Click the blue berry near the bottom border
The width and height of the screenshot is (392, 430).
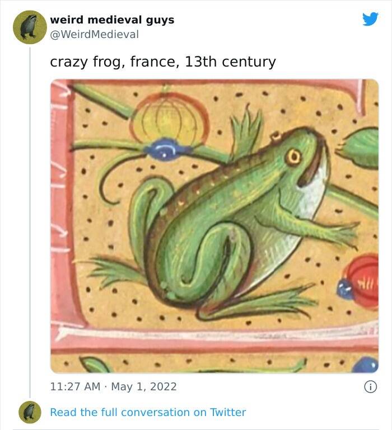coord(365,365)
